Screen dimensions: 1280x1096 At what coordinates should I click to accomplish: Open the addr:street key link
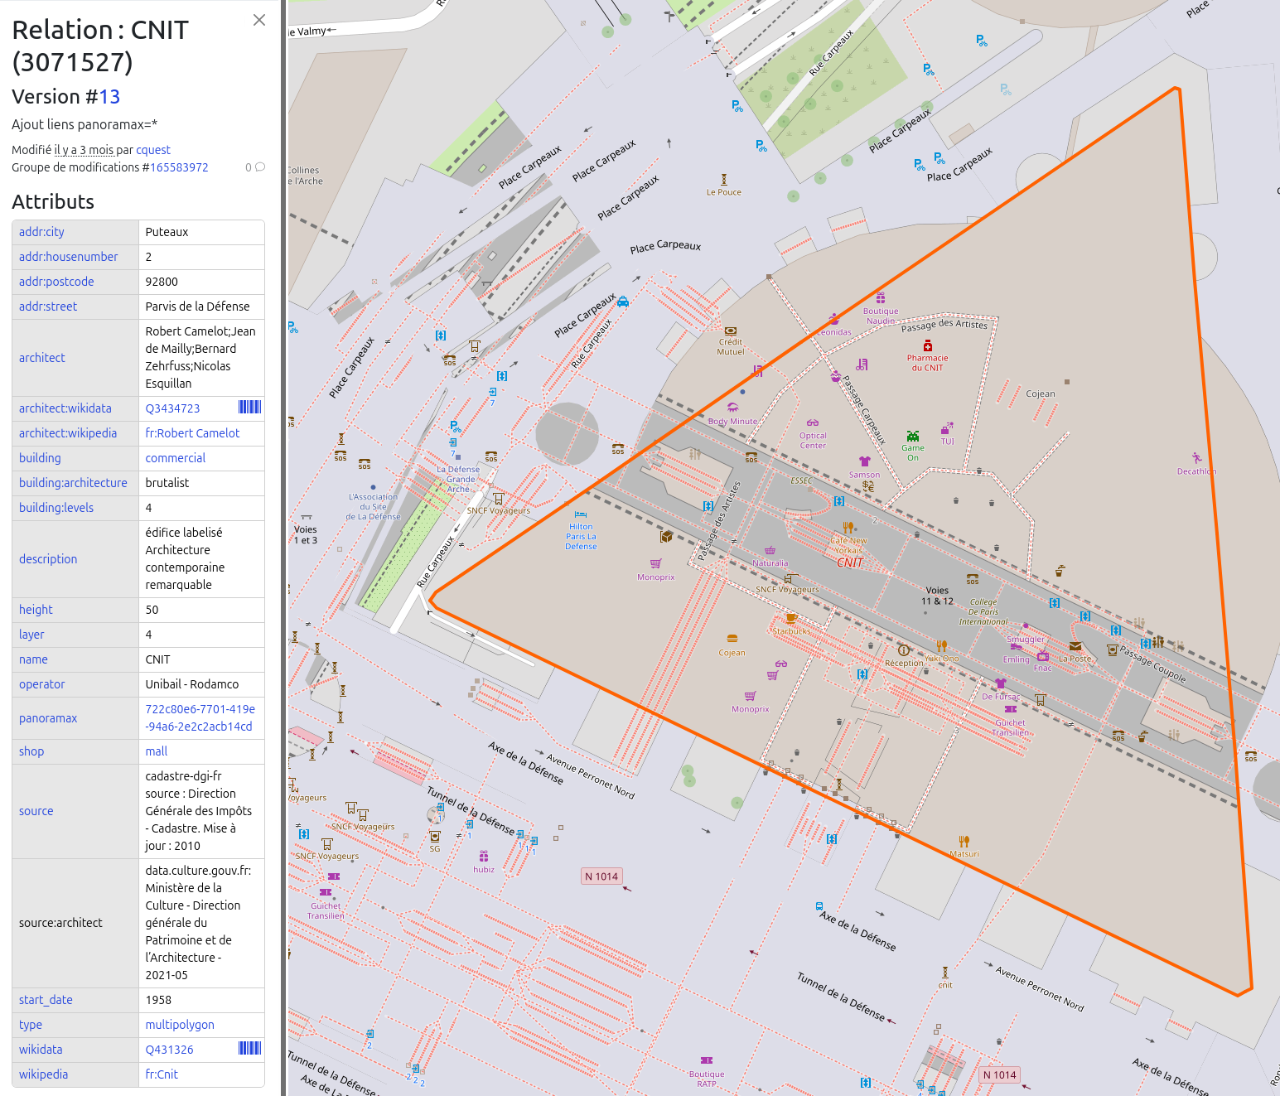coord(48,307)
